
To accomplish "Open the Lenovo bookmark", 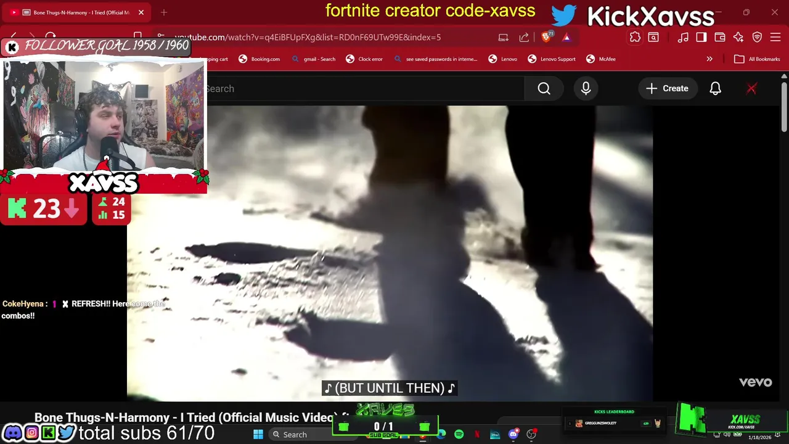I will 503,59.
